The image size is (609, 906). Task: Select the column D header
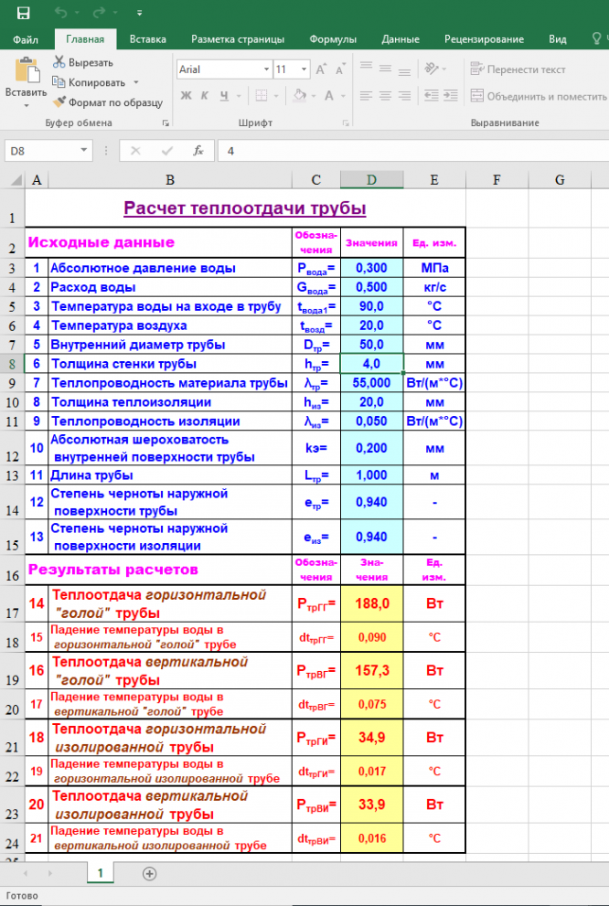pos(371,180)
